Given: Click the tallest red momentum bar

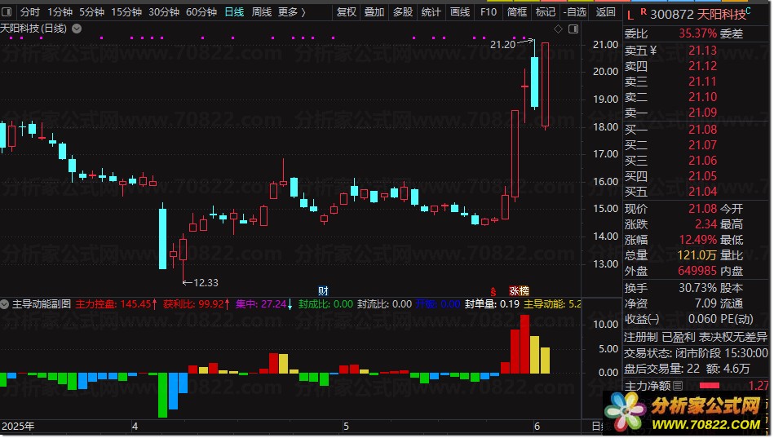Looking at the screenshot, I should (x=524, y=344).
